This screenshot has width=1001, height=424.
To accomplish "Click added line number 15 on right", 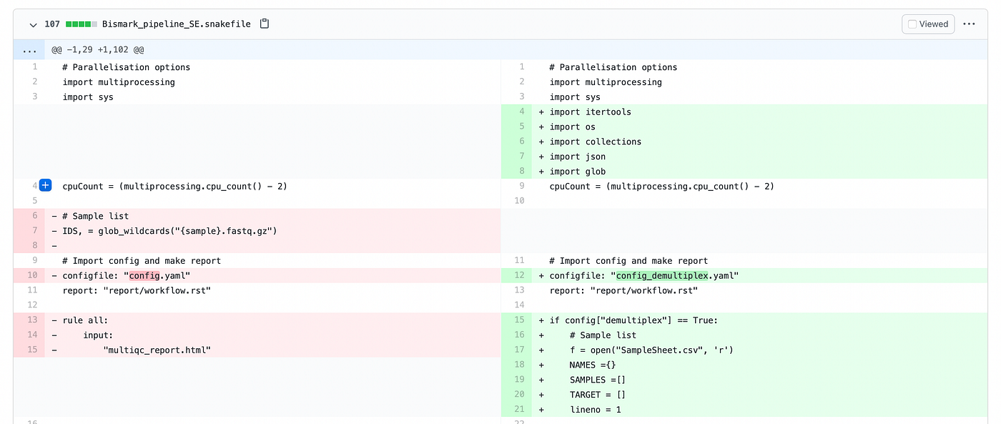I will [x=520, y=320].
